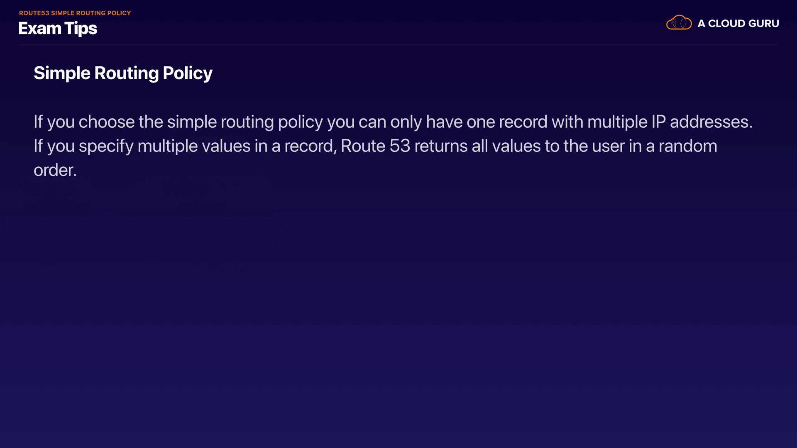Click the word "order." on the last line
This screenshot has height=448, width=797.
click(x=55, y=170)
